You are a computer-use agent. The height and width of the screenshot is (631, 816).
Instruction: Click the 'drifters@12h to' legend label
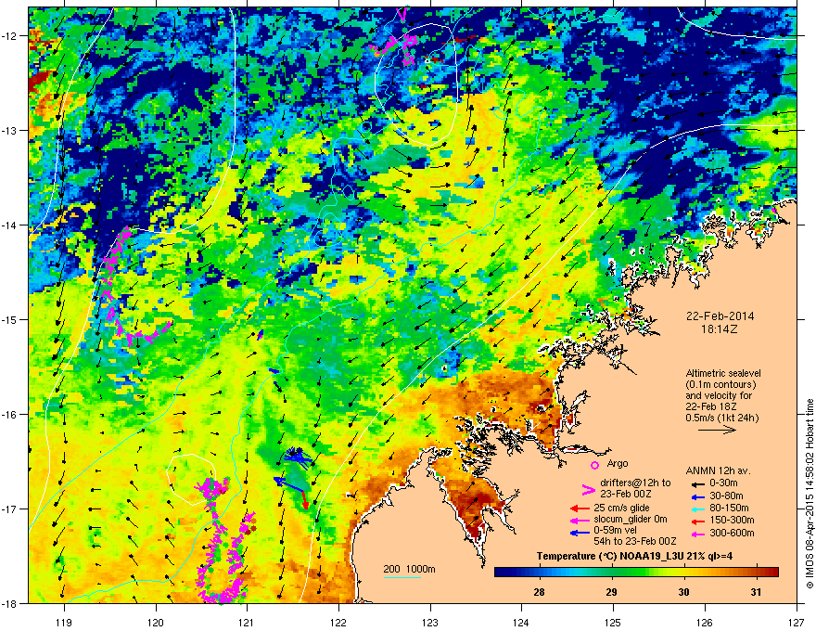point(635,483)
